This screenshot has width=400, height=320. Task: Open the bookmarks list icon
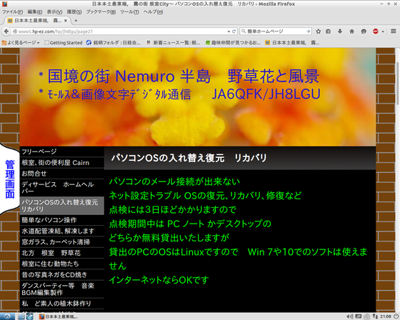[x=329, y=31]
